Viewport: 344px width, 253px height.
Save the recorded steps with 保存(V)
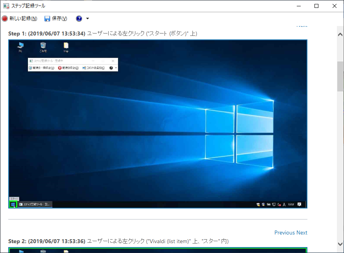tap(56, 19)
